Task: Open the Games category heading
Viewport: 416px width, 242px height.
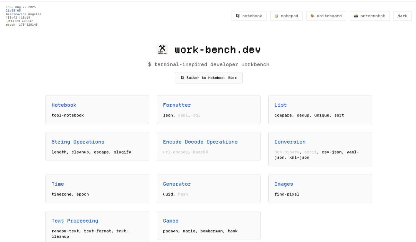Action: coord(171,221)
